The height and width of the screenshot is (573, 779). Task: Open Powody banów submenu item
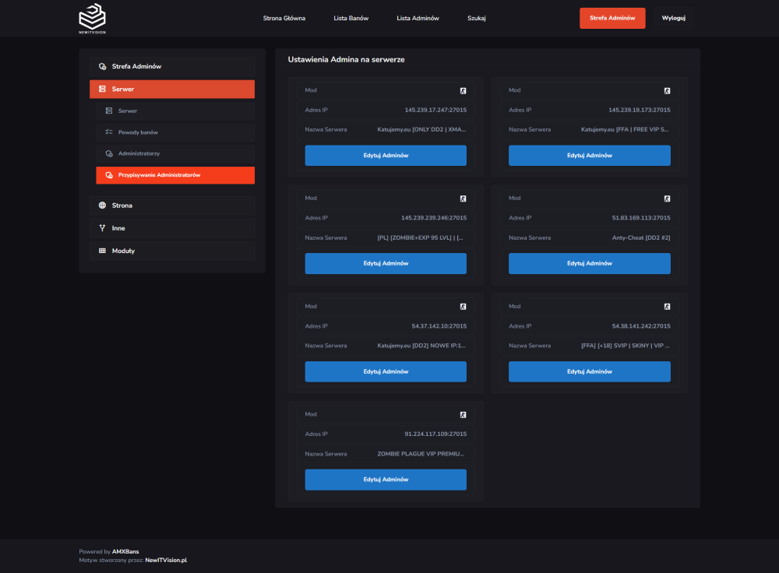click(x=175, y=132)
